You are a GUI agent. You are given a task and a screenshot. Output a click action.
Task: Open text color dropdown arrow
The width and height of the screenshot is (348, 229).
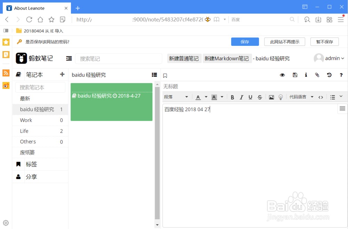point(206,97)
